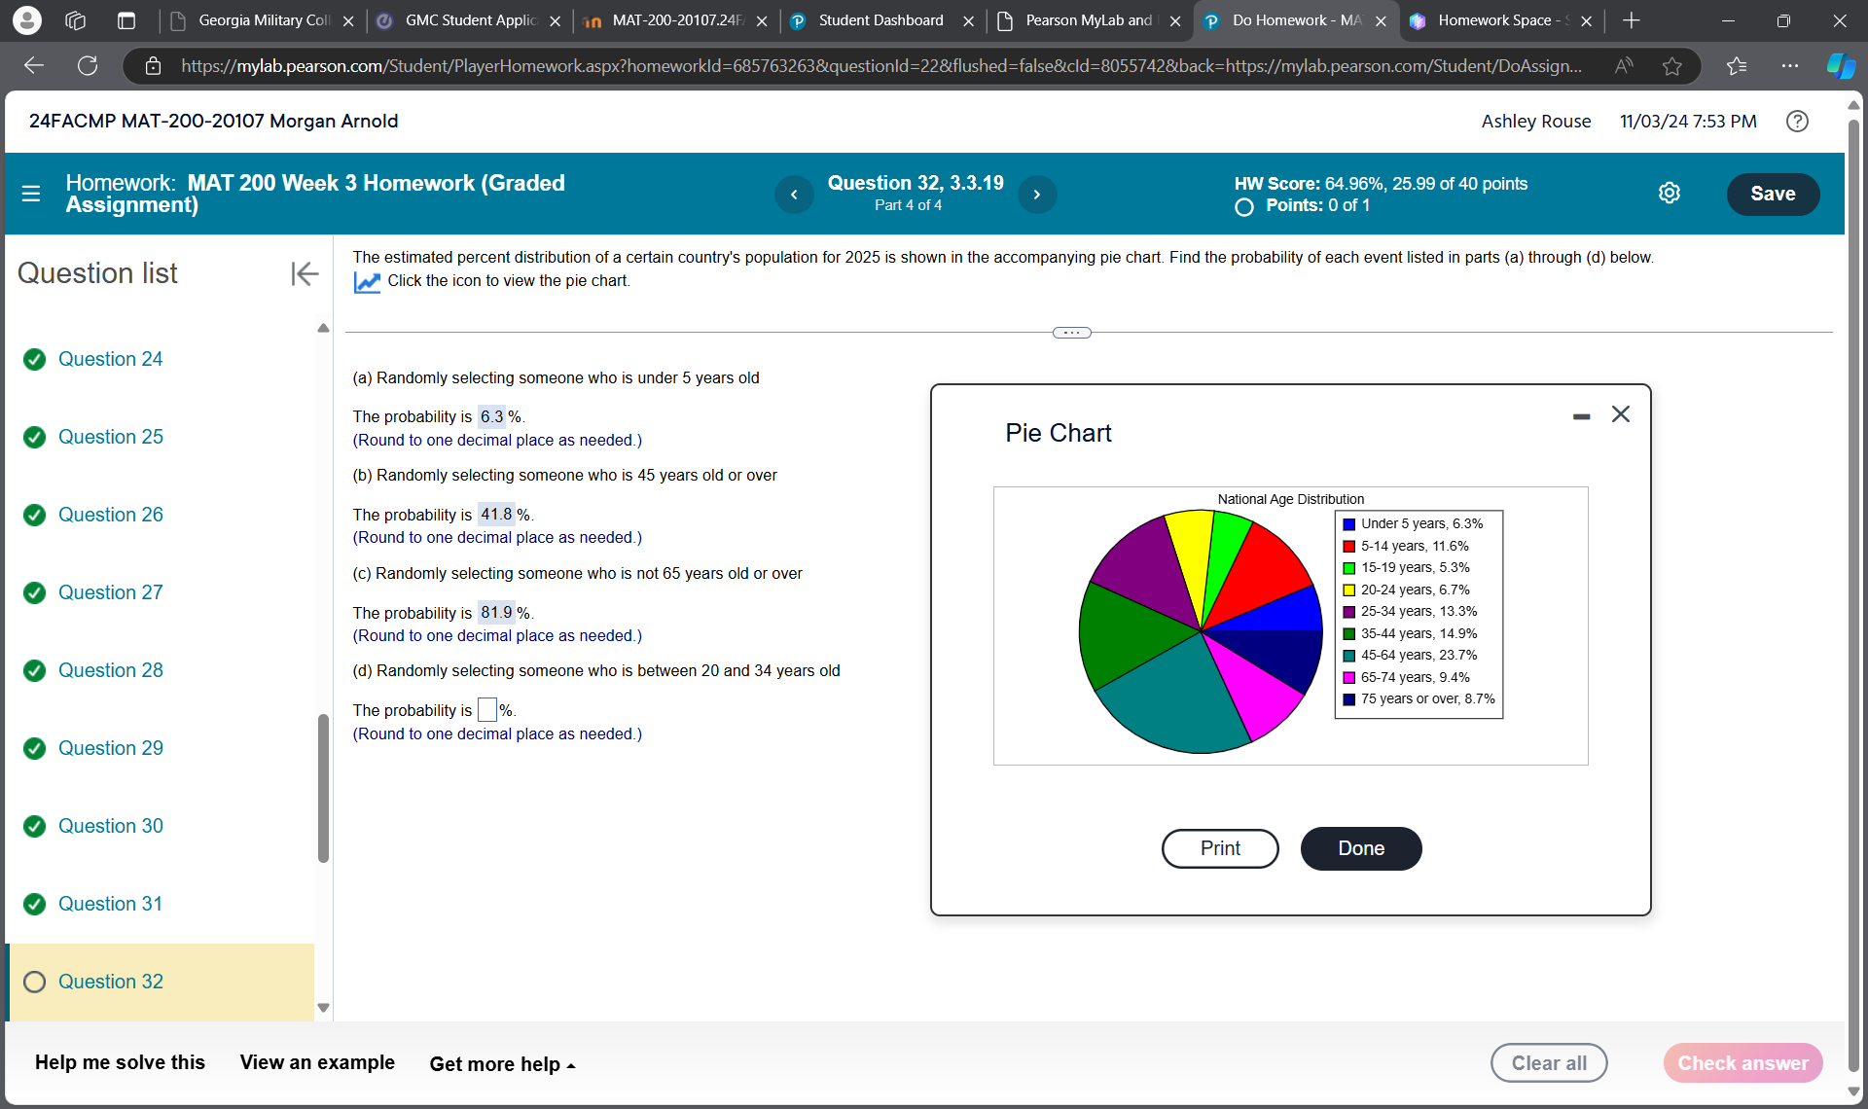
Task: View site information lock icon
Action: [x=153, y=66]
